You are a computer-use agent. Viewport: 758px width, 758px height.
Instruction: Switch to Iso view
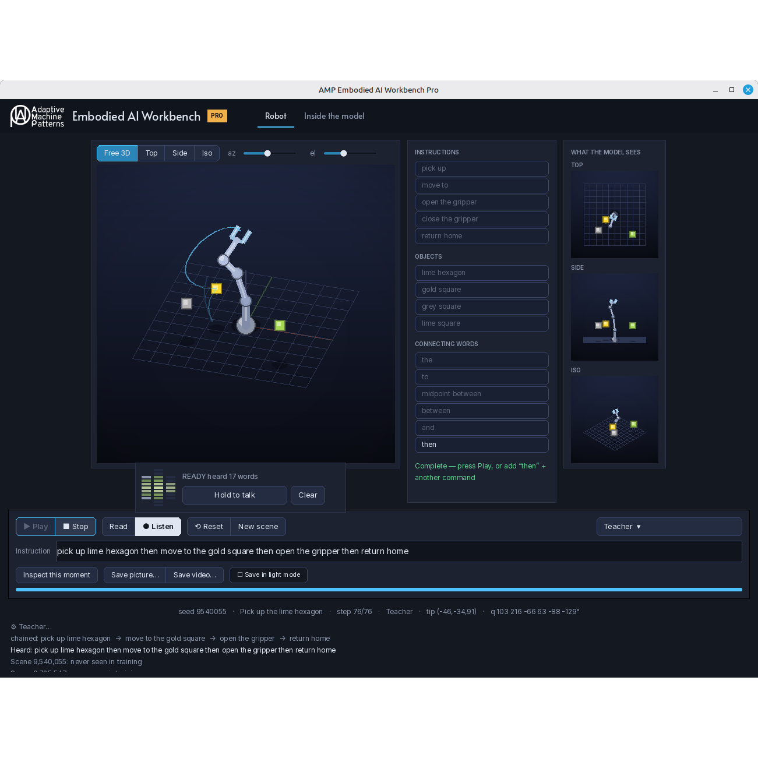click(x=207, y=153)
